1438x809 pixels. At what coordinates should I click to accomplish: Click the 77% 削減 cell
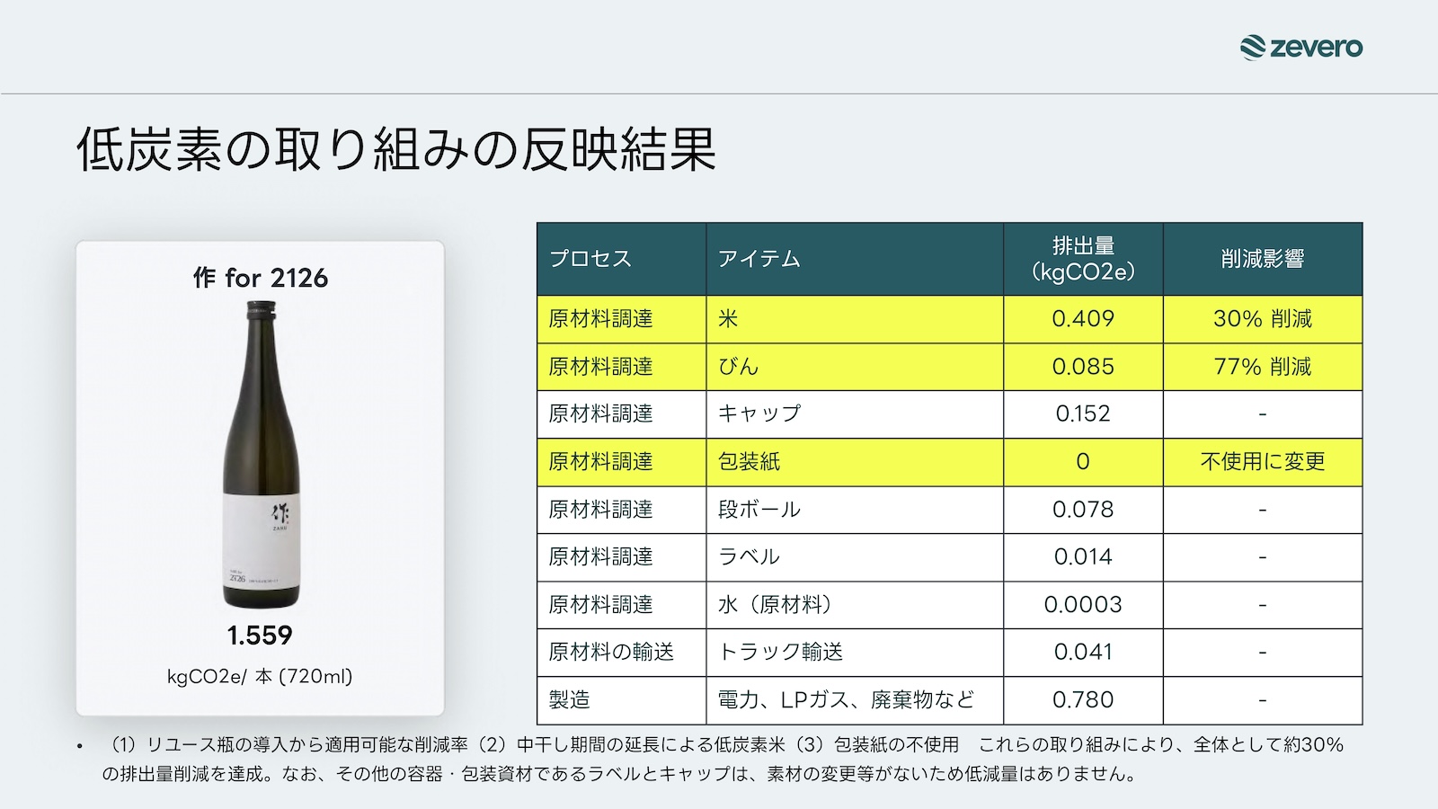point(1262,367)
